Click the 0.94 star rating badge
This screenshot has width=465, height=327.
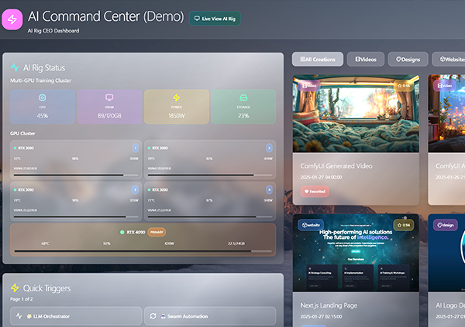(x=403, y=225)
